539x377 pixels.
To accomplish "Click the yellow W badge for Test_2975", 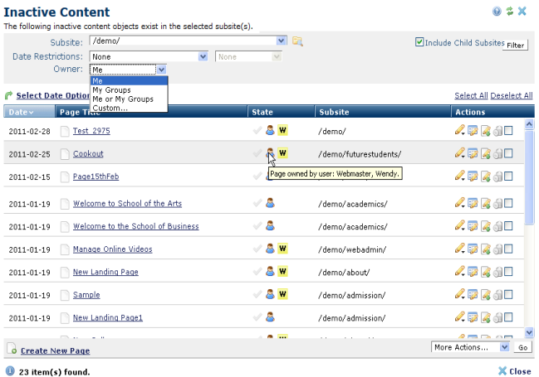I will (282, 130).
